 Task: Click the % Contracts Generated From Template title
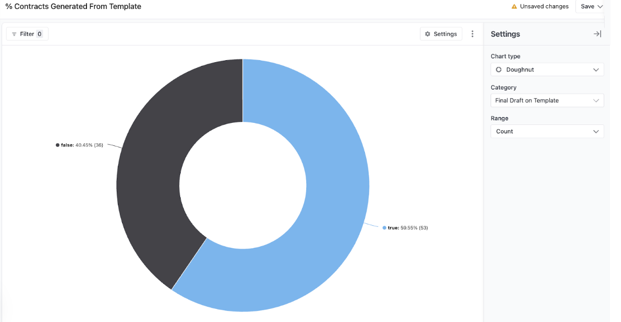[x=73, y=7]
